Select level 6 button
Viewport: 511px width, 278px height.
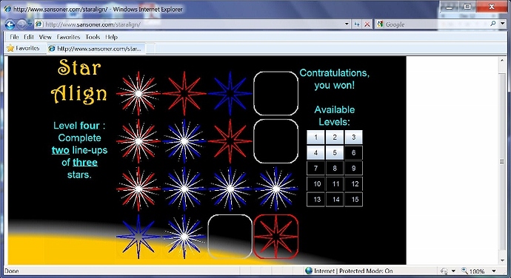[353, 152]
